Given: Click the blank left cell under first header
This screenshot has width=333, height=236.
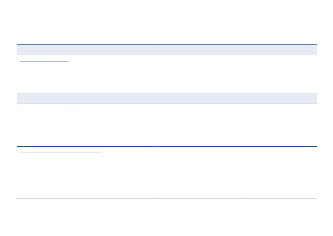Looking at the screenshot, I should click(85, 74).
